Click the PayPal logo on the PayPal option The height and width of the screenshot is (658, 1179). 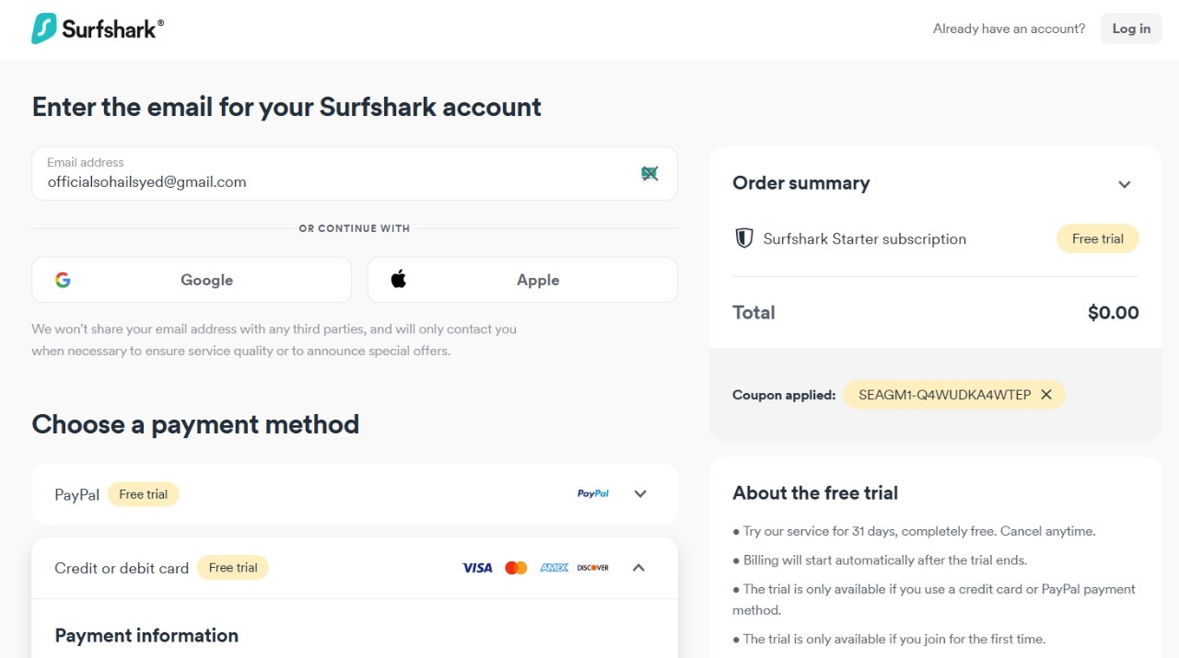click(x=593, y=493)
